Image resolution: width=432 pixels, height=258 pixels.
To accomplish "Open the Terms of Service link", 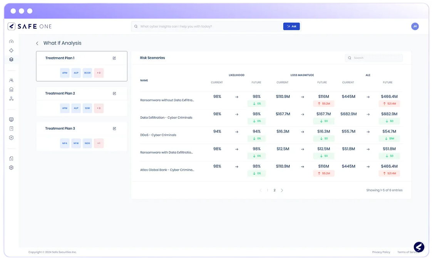I will (x=408, y=252).
